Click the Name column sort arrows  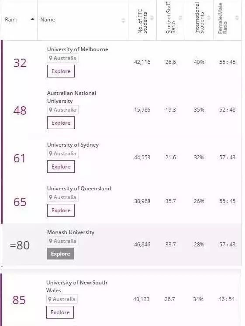[124, 21]
